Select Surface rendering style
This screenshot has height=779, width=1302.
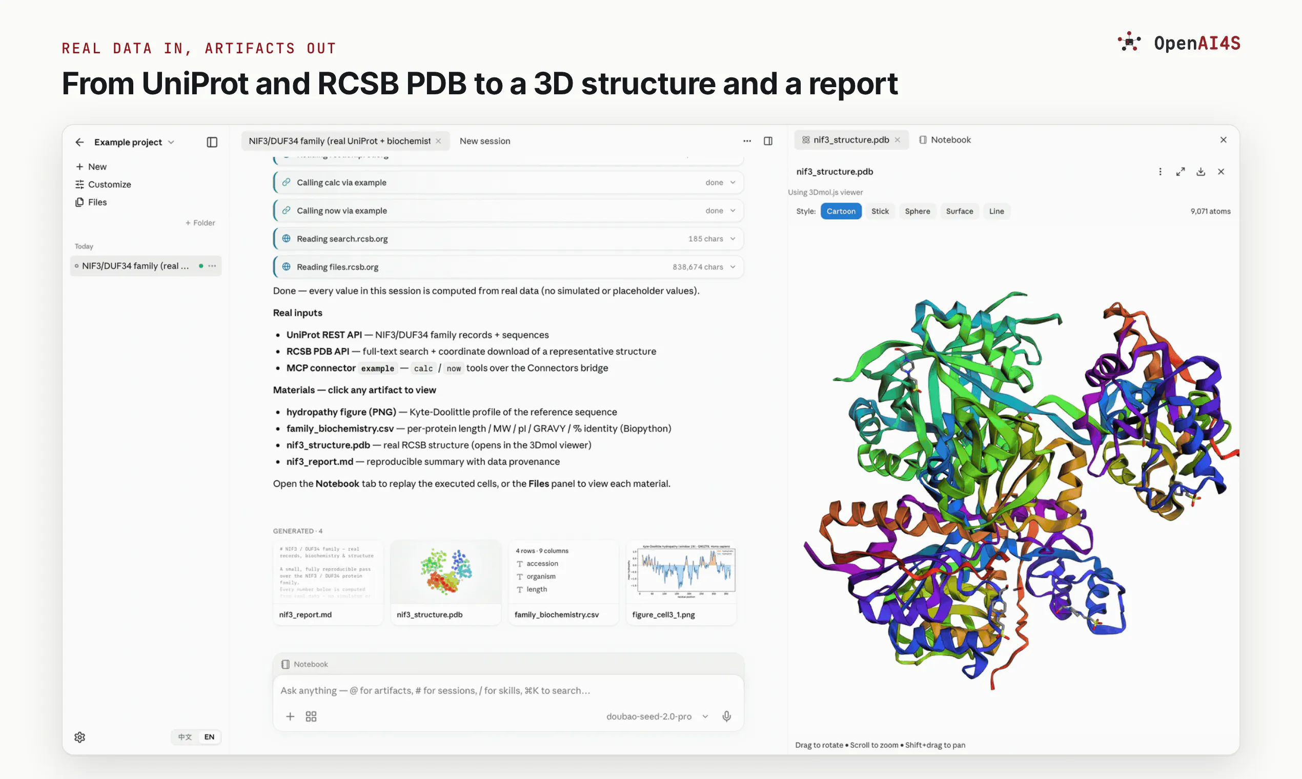(960, 211)
